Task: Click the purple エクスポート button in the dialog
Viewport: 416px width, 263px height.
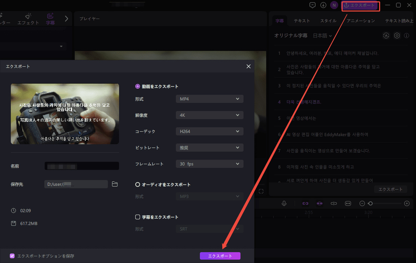Action: pyautogui.click(x=220, y=256)
